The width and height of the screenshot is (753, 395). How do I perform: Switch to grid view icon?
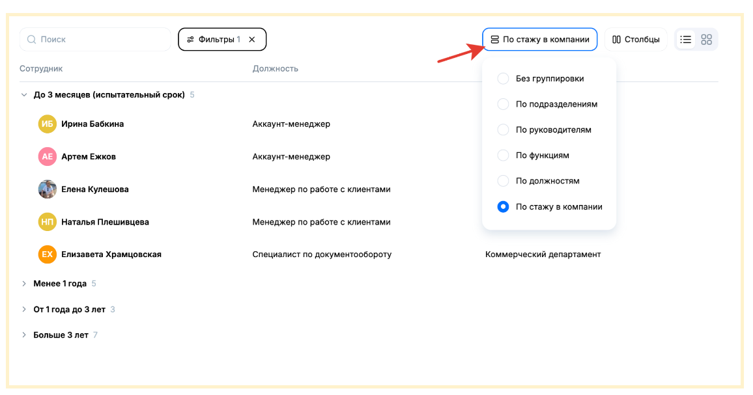706,40
